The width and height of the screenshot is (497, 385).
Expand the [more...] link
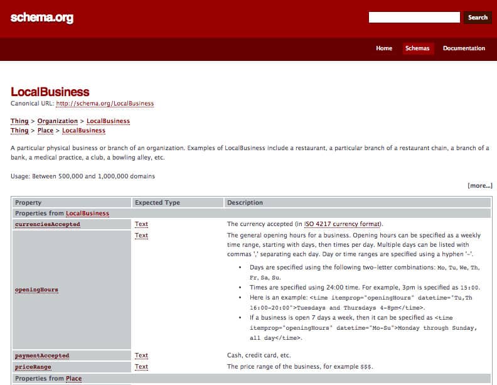pyautogui.click(x=480, y=185)
